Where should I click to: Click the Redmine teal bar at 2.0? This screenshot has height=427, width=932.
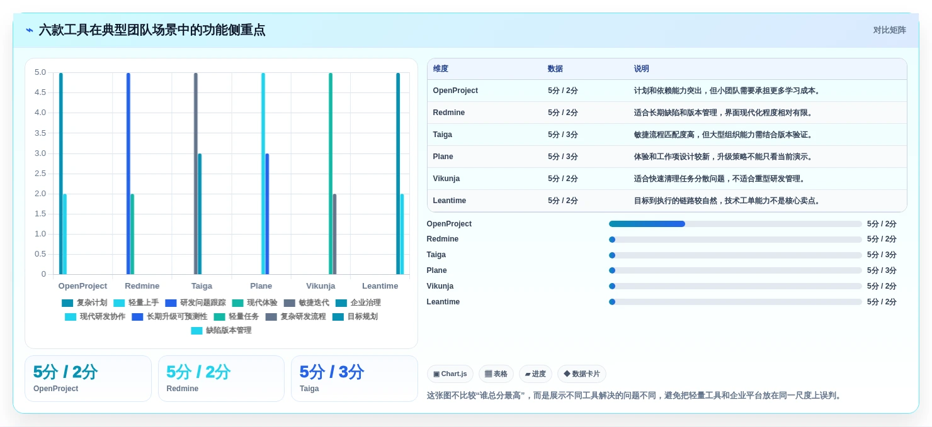132,234
